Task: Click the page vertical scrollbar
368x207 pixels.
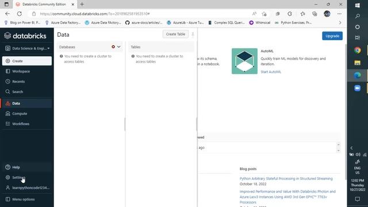Action: click(x=346, y=112)
